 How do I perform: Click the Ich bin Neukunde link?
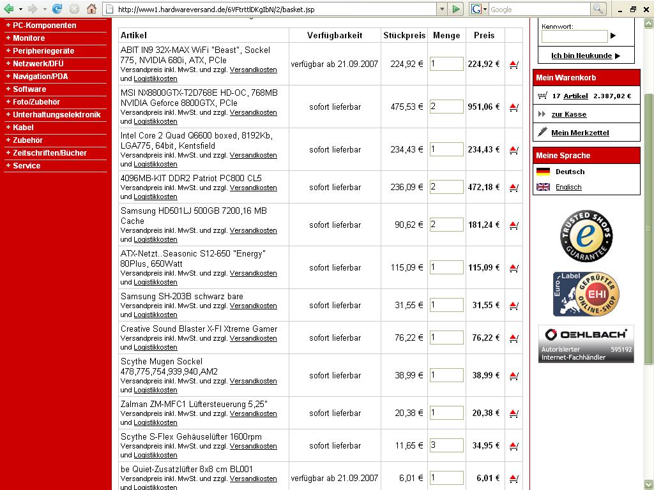[x=581, y=56]
